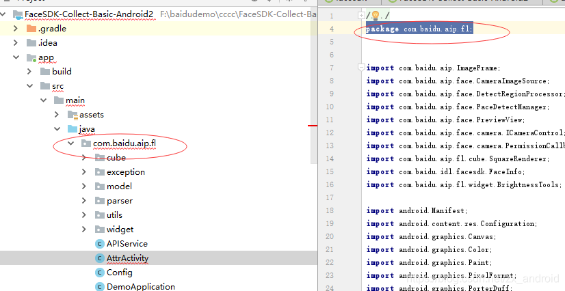Select the FaceSDK-Collect-Basic-Android2 project name
Screen dimensions: 565x291
click(x=89, y=14)
